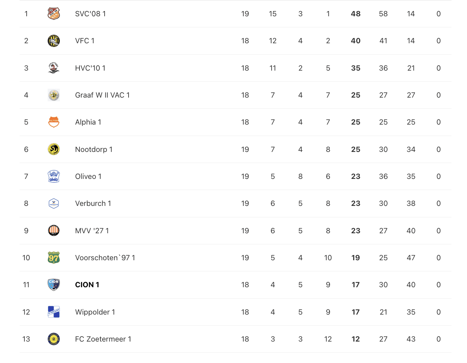The height and width of the screenshot is (363, 467).
Task: Click the bold CION 1 team name
Action: point(87,285)
